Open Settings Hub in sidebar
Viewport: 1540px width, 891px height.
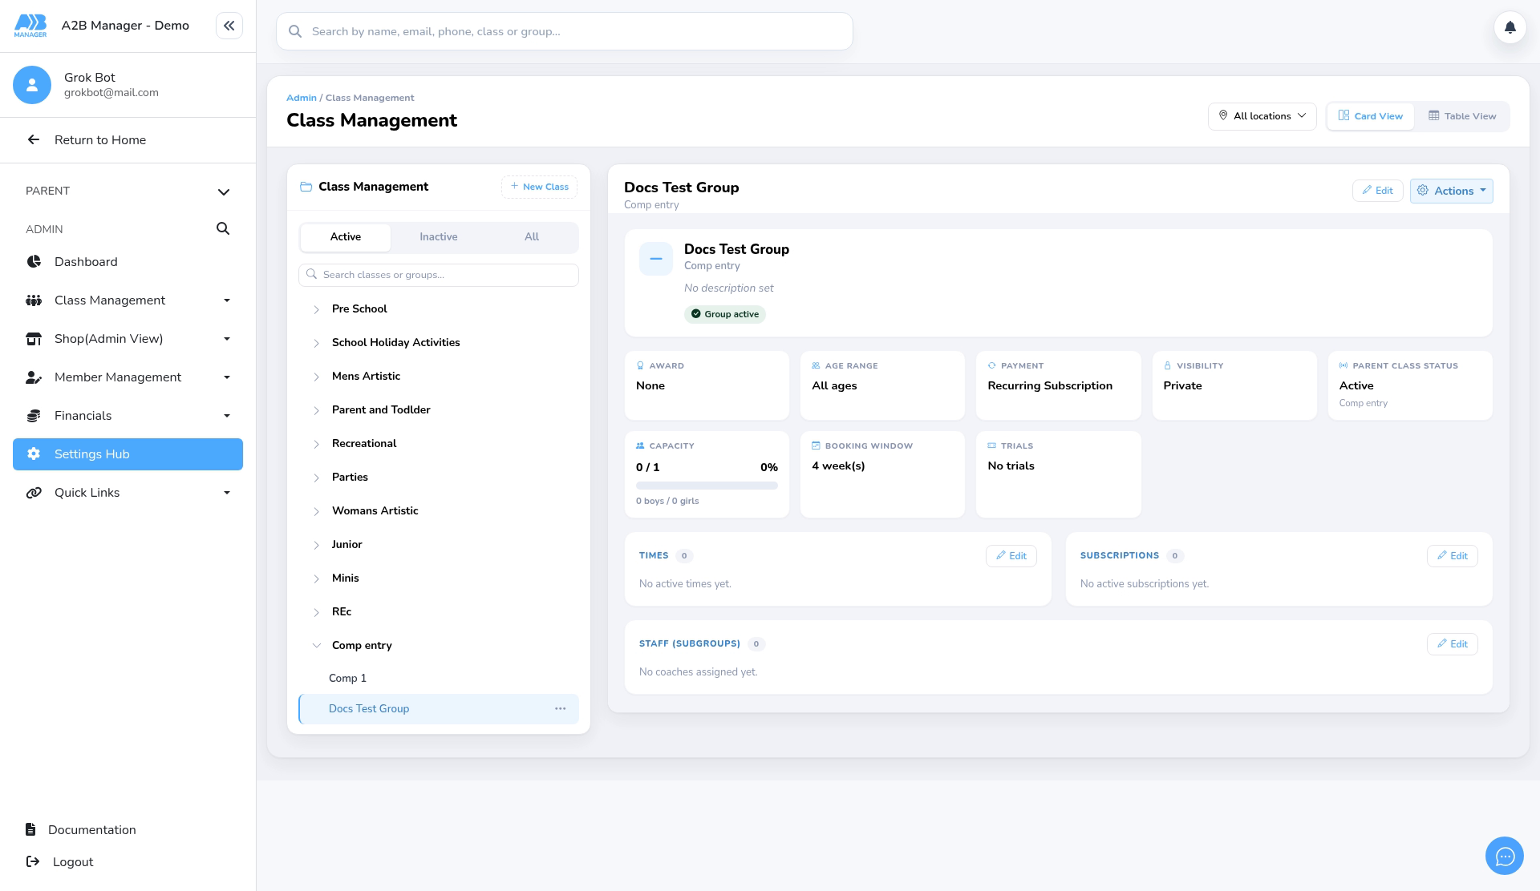(x=128, y=454)
